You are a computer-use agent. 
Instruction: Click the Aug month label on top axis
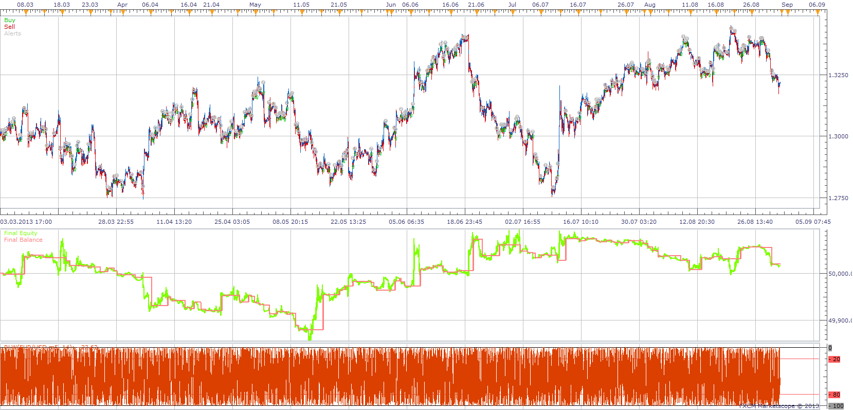pos(650,5)
